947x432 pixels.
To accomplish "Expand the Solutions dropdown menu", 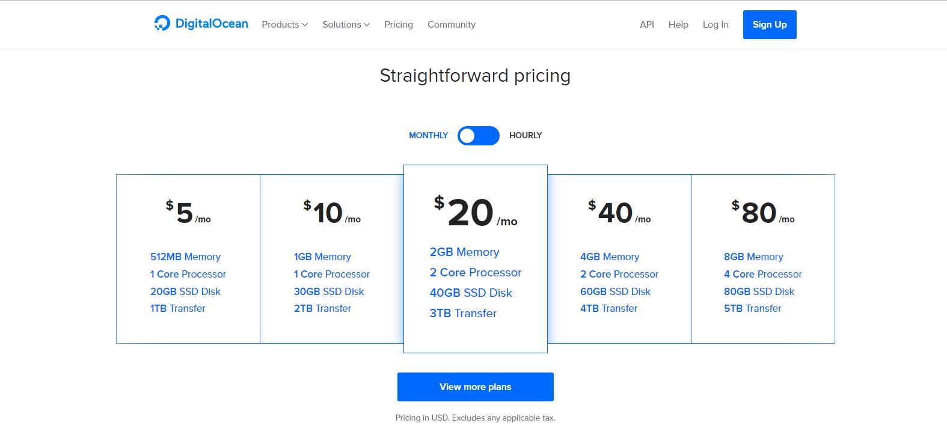I will point(346,25).
